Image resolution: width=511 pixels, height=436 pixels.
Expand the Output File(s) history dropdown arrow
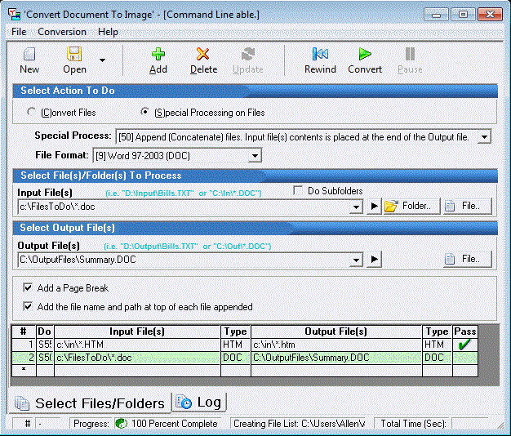click(356, 260)
